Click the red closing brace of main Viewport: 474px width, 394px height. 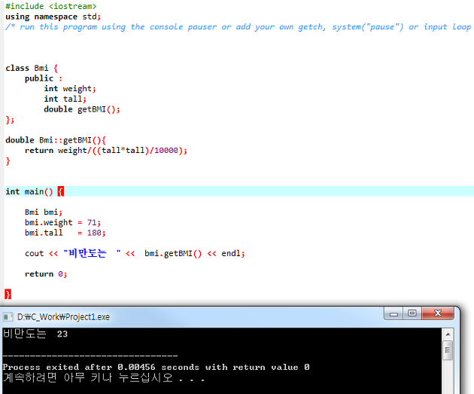8,294
